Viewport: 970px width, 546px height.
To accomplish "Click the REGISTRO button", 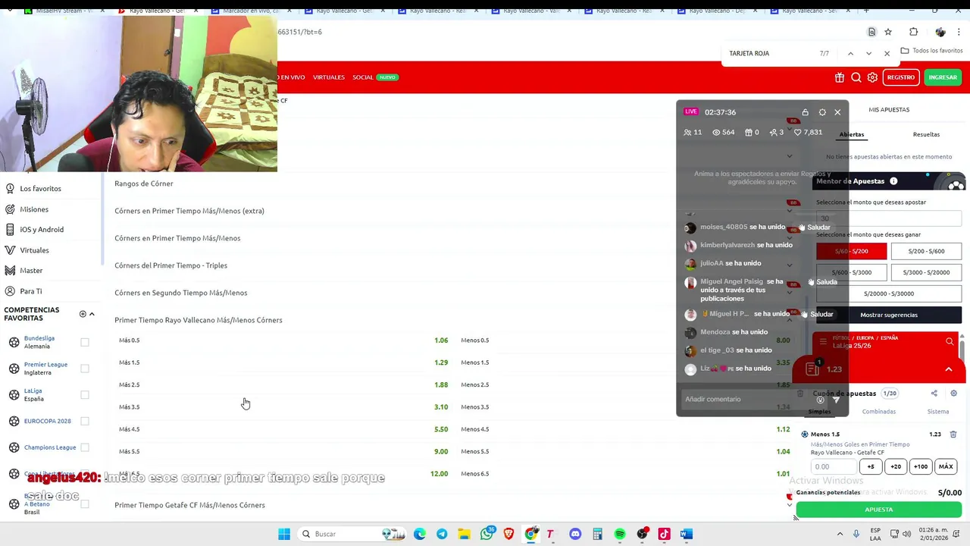I will (x=901, y=77).
